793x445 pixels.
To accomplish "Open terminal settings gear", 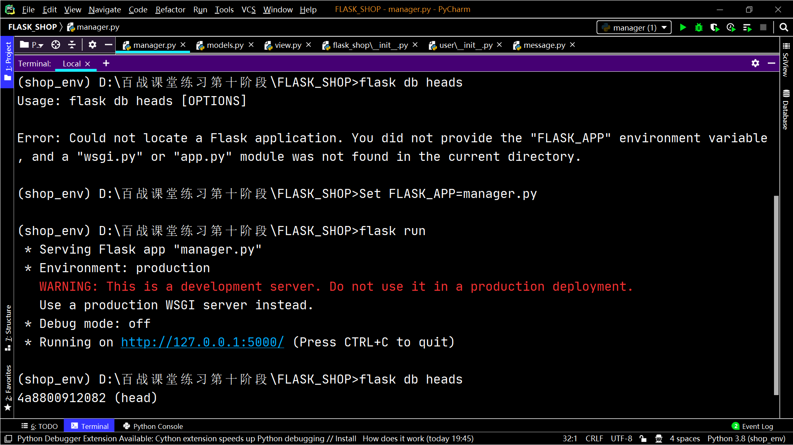I will tap(755, 63).
